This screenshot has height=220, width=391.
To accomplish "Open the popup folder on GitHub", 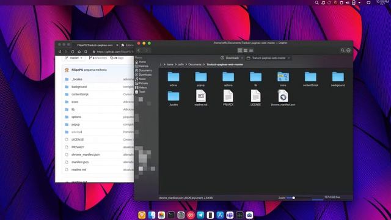I will tap(76, 124).
